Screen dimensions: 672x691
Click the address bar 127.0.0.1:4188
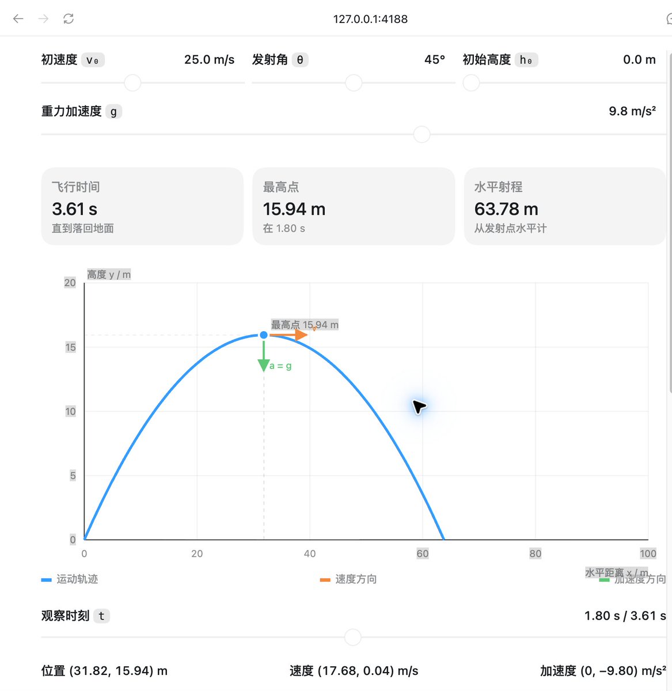[x=370, y=19]
